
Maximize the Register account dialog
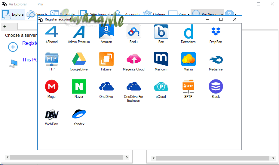[221, 19]
